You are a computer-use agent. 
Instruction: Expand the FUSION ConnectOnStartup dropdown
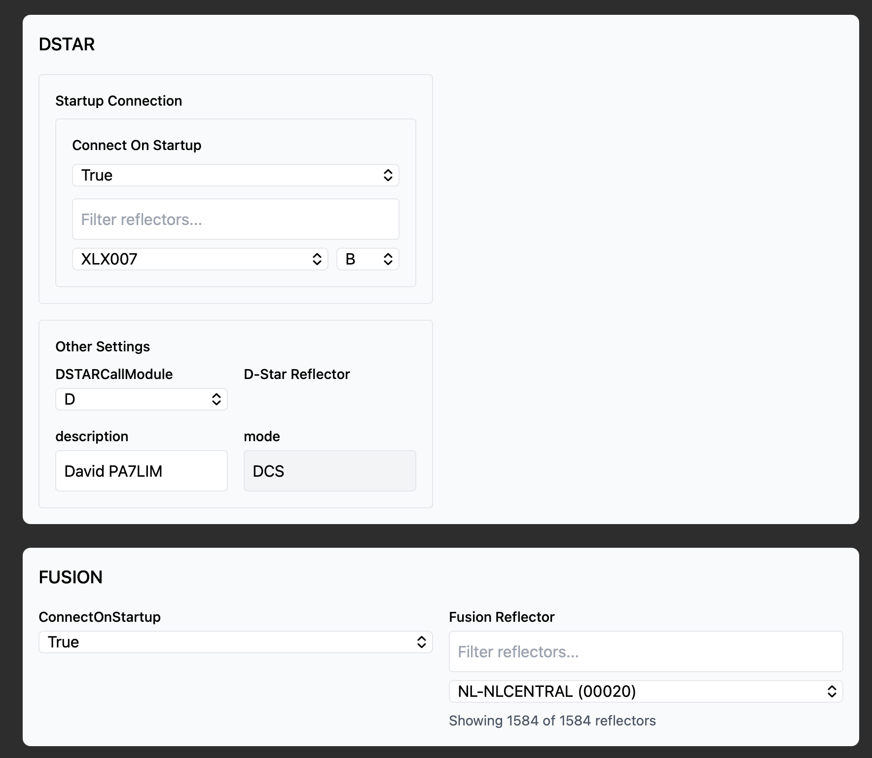coord(235,642)
